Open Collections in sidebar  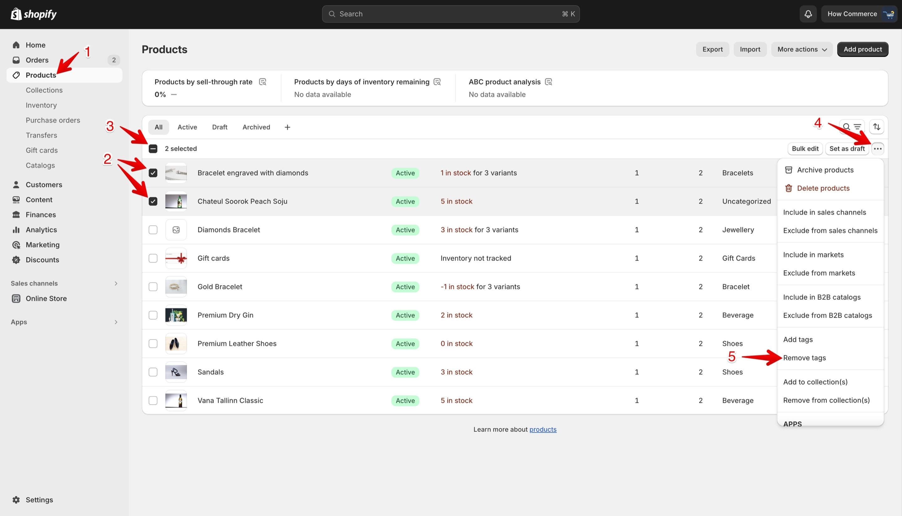44,90
